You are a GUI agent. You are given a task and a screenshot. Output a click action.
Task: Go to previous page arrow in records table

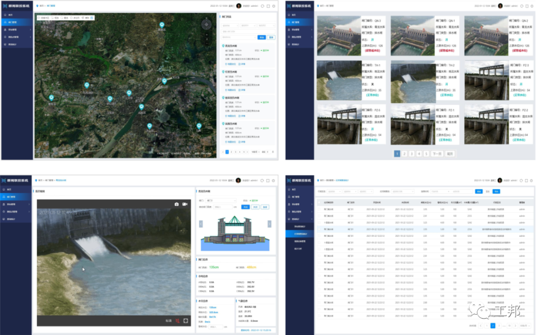coord(481,326)
